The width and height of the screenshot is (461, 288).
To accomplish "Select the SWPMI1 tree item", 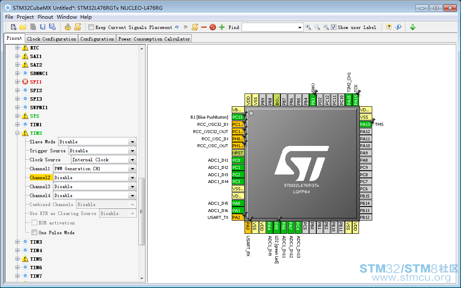I will pyautogui.click(x=38, y=107).
